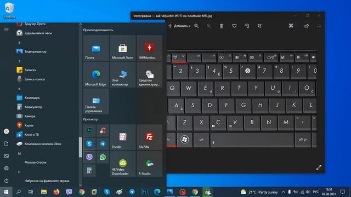Click the down arrow of Start menu scrollbar
The width and height of the screenshot is (351, 197).
click(81, 185)
